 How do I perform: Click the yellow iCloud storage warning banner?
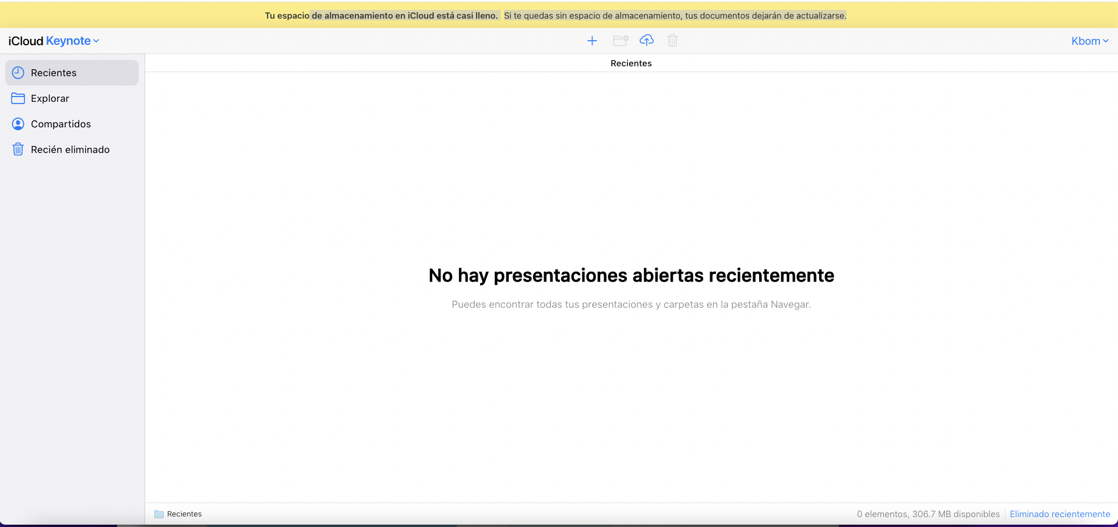click(x=555, y=16)
